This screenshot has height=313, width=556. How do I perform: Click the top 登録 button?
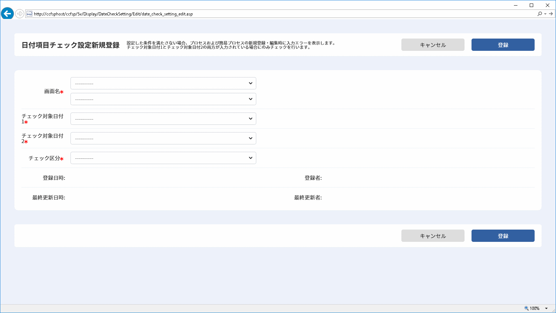click(503, 45)
